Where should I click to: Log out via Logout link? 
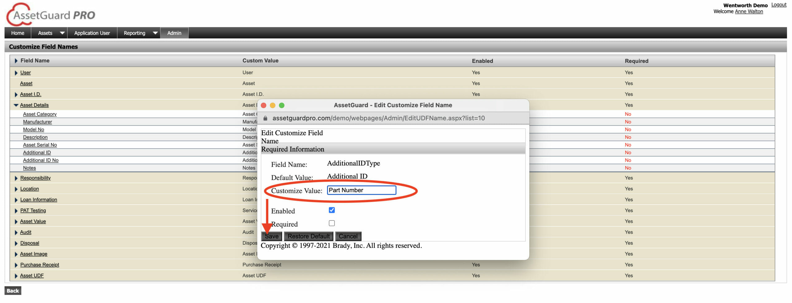click(779, 5)
